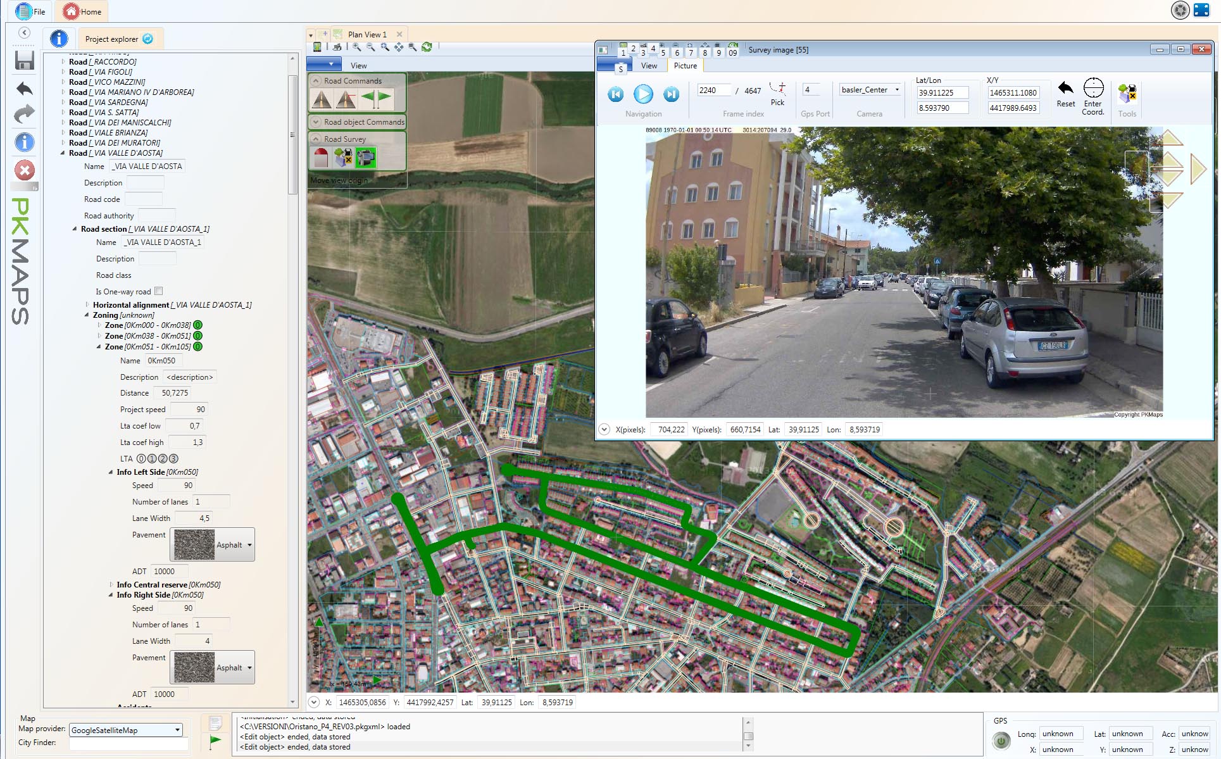The width and height of the screenshot is (1221, 759).
Task: Go to next survey frame
Action: [x=671, y=94]
